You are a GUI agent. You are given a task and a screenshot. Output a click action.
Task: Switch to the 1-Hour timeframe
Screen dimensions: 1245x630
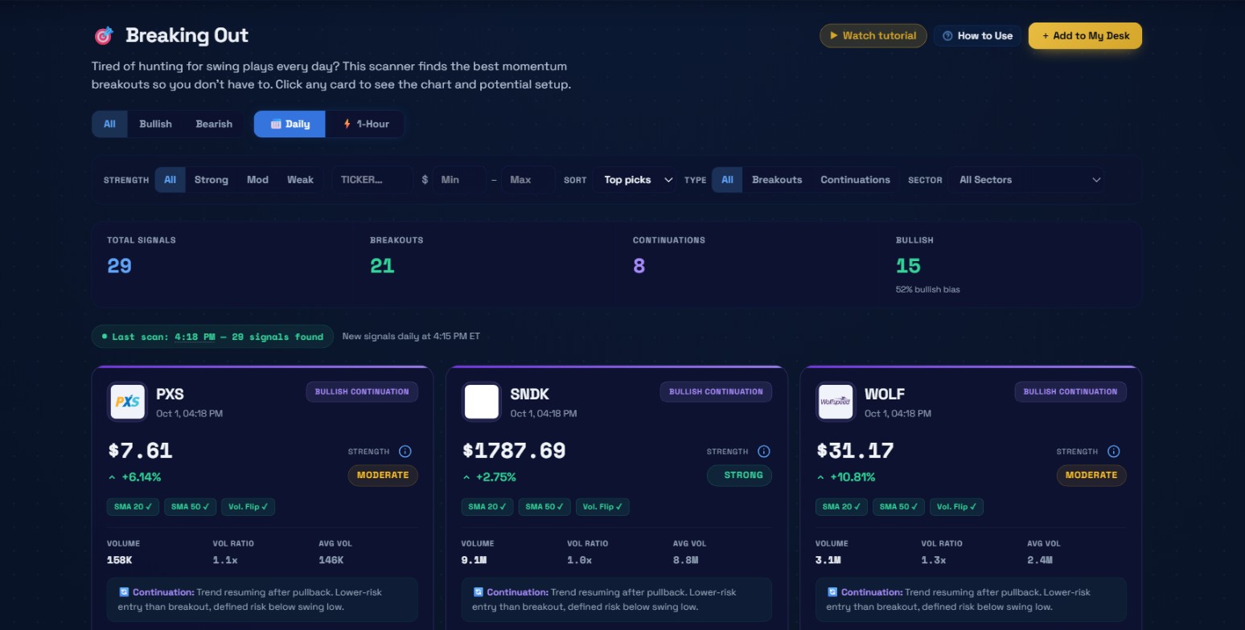(366, 124)
